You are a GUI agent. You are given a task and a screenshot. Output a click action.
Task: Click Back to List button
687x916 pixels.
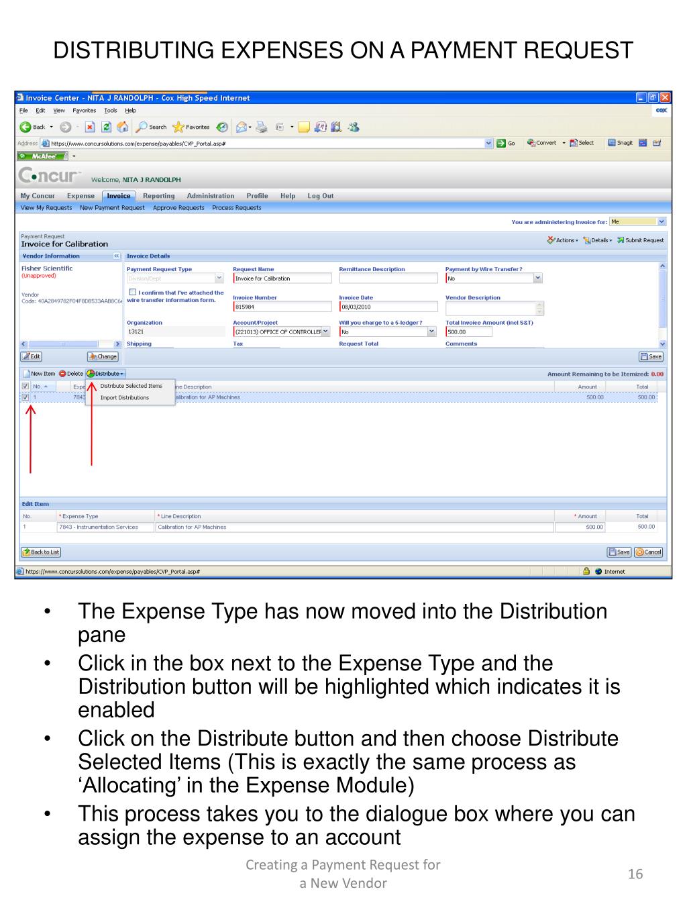[x=41, y=552]
